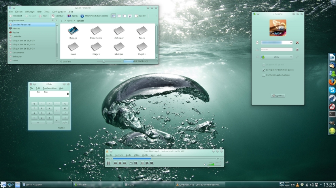Go back with Précédent in Dolphin
336x188 pixels.
pyautogui.click(x=16, y=16)
